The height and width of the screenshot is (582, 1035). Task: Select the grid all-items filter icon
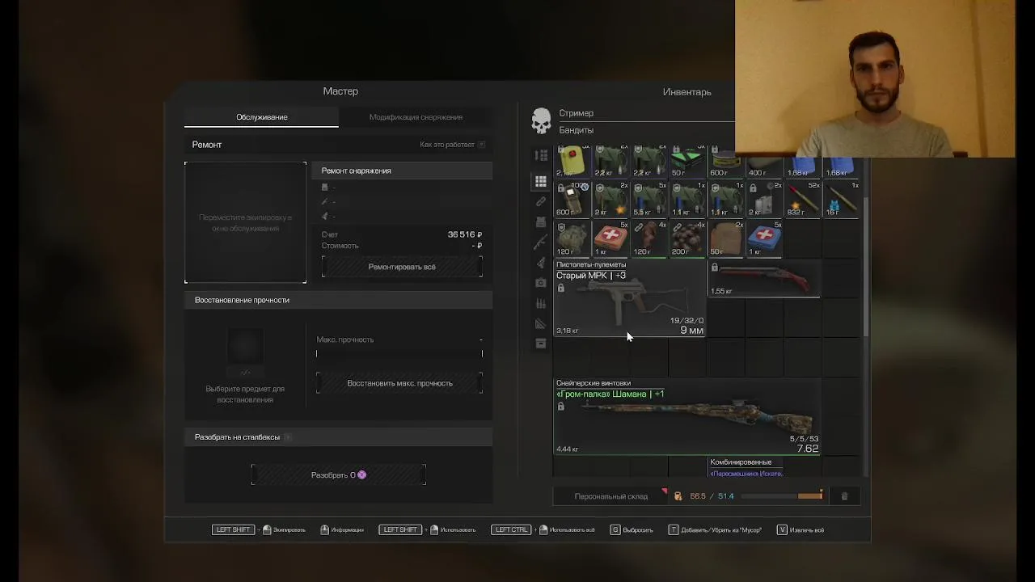[541, 181]
